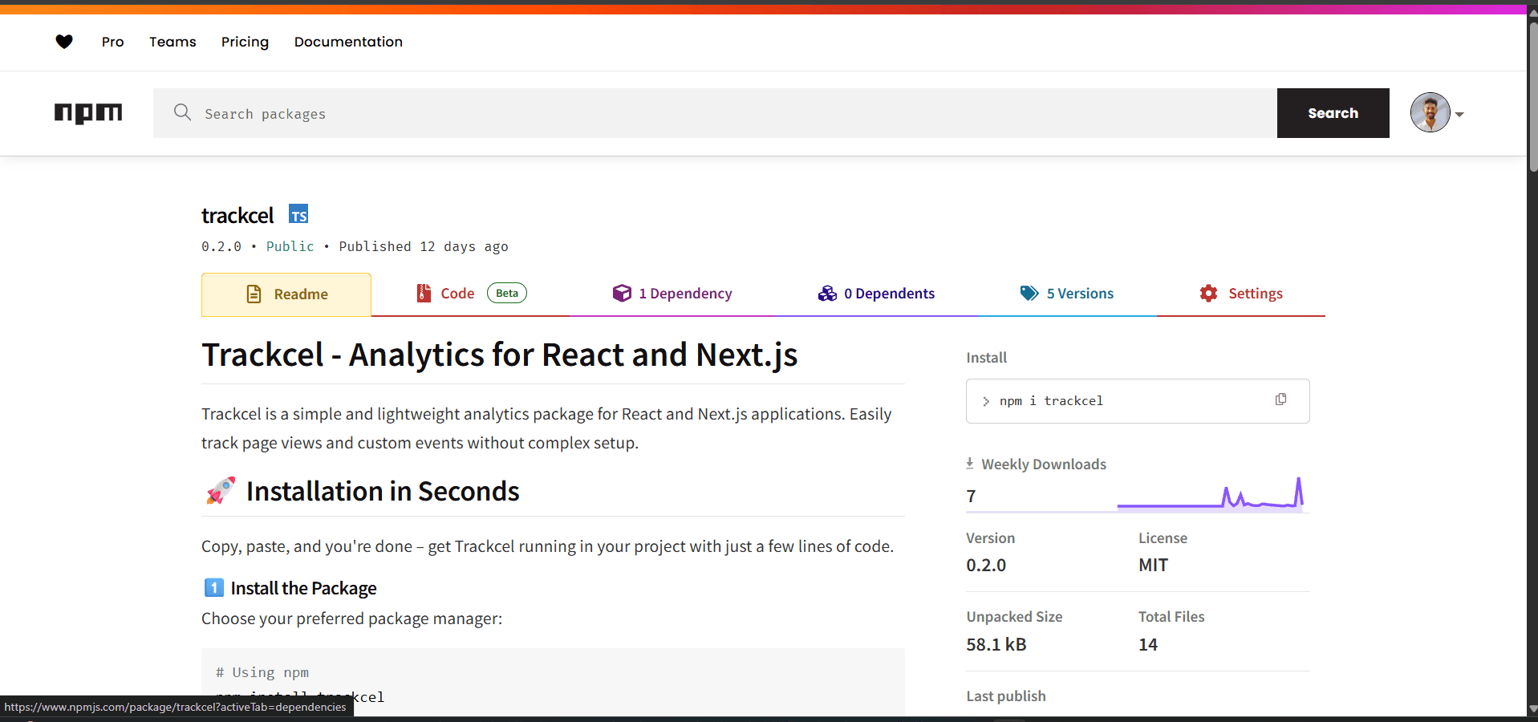View the 0 Dependents tab

coord(876,294)
